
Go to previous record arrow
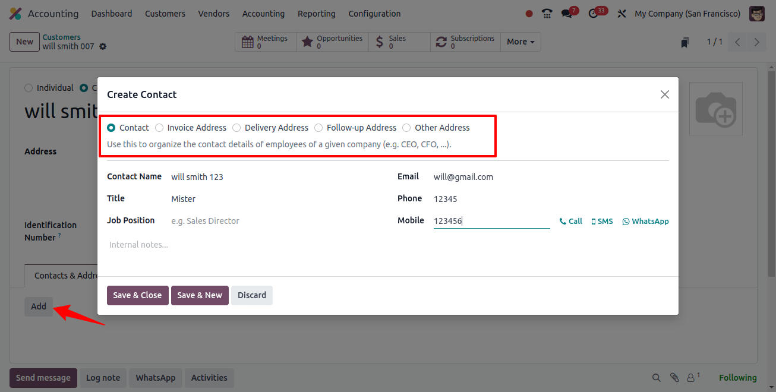click(x=737, y=42)
